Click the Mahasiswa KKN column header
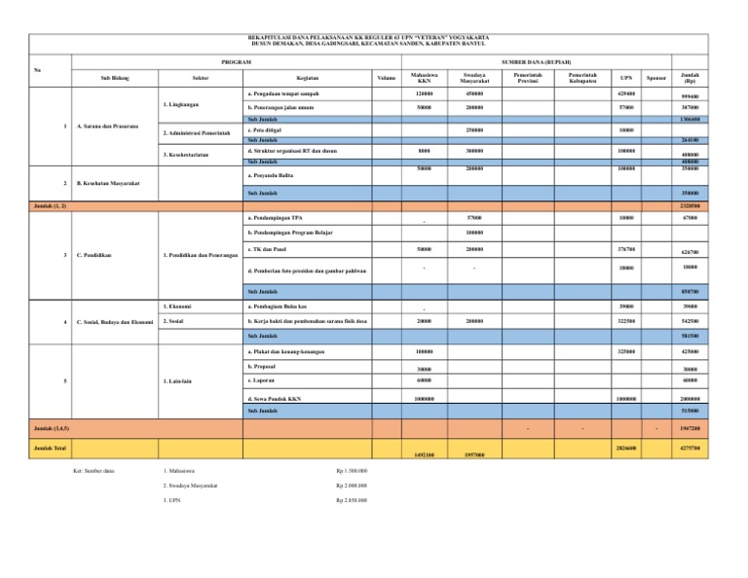Image resolution: width=748 pixels, height=578 pixels. click(424, 78)
